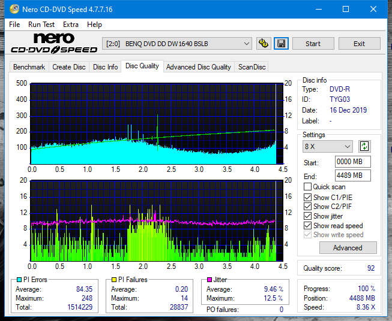Click the PO failures value 0

[282, 310]
